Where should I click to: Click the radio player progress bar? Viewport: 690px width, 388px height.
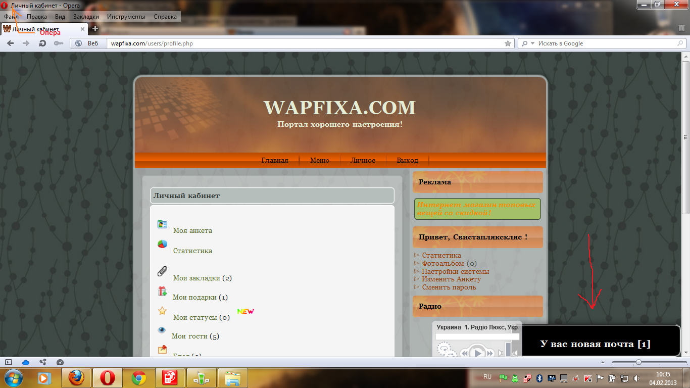[477, 336]
